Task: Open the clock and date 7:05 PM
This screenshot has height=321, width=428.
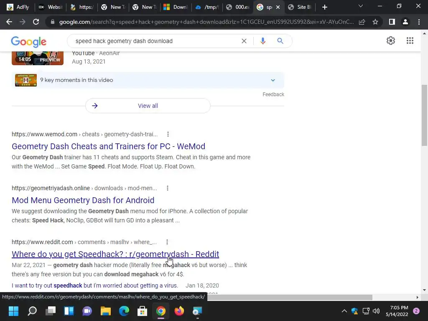Action: click(x=397, y=311)
